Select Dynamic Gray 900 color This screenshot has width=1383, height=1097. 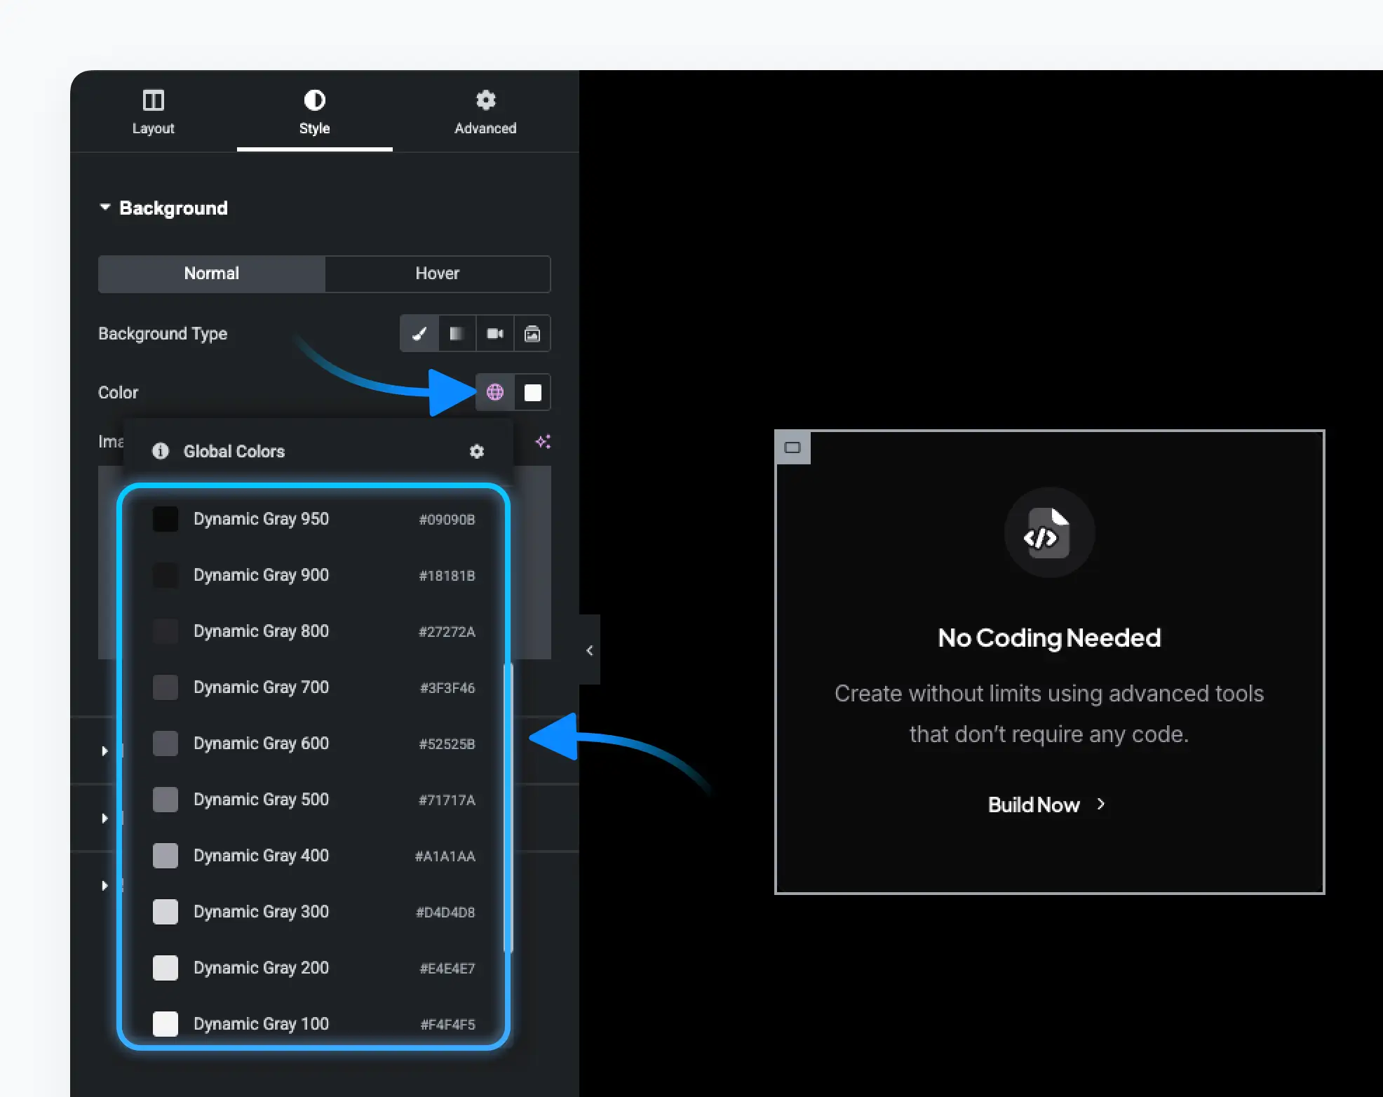coord(314,575)
